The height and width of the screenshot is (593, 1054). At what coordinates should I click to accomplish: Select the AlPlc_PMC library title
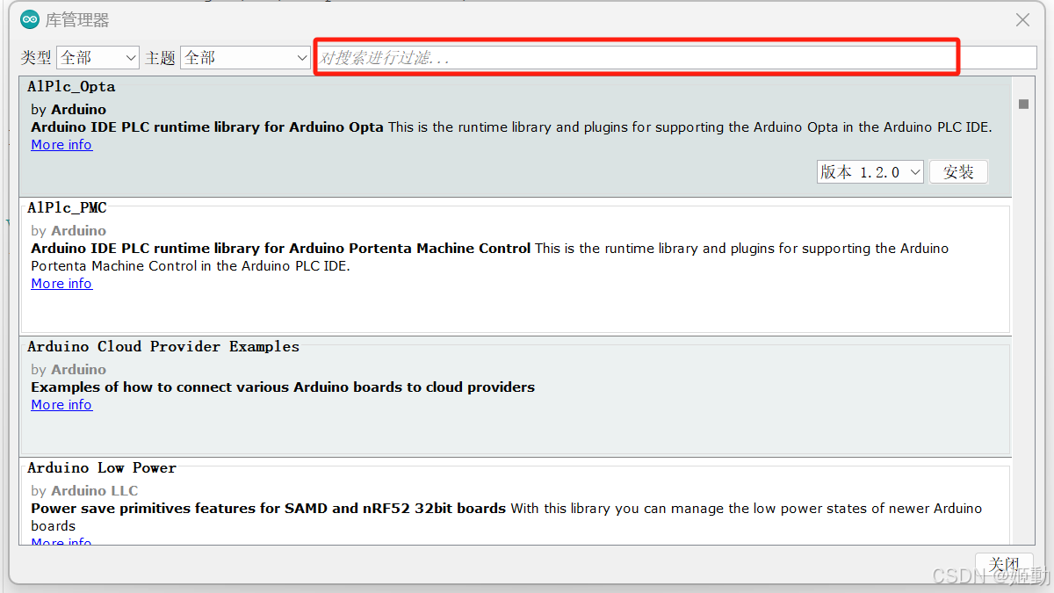coord(67,208)
